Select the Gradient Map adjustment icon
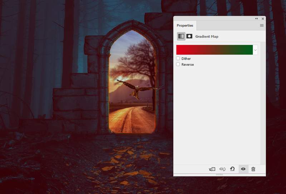The height and width of the screenshot is (194, 286). pyautogui.click(x=181, y=36)
